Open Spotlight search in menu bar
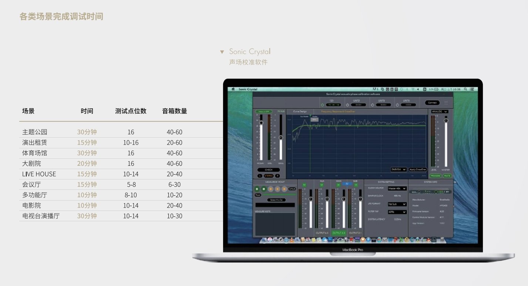Image resolution: width=528 pixels, height=286 pixels. point(465,89)
